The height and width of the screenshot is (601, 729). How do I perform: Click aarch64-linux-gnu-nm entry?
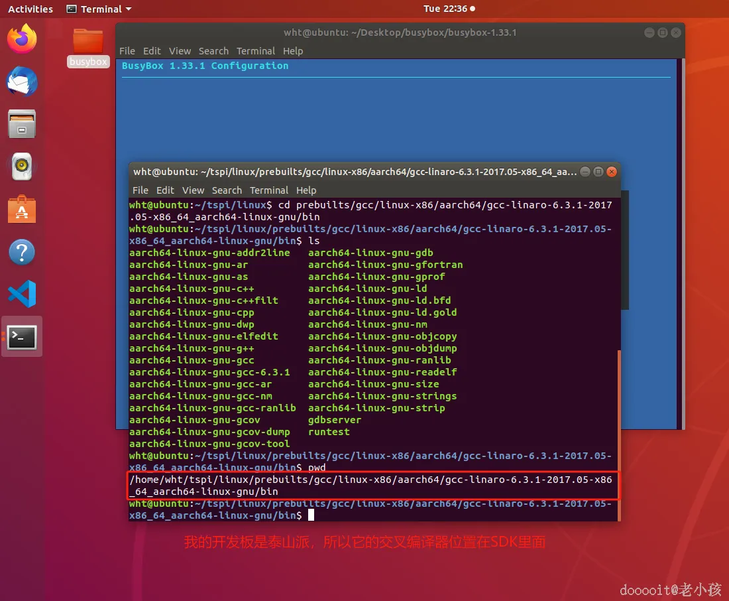[368, 324]
